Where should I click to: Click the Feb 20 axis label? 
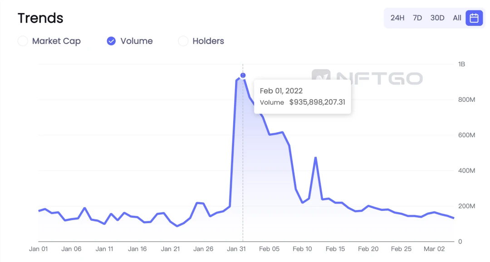tap(368, 249)
